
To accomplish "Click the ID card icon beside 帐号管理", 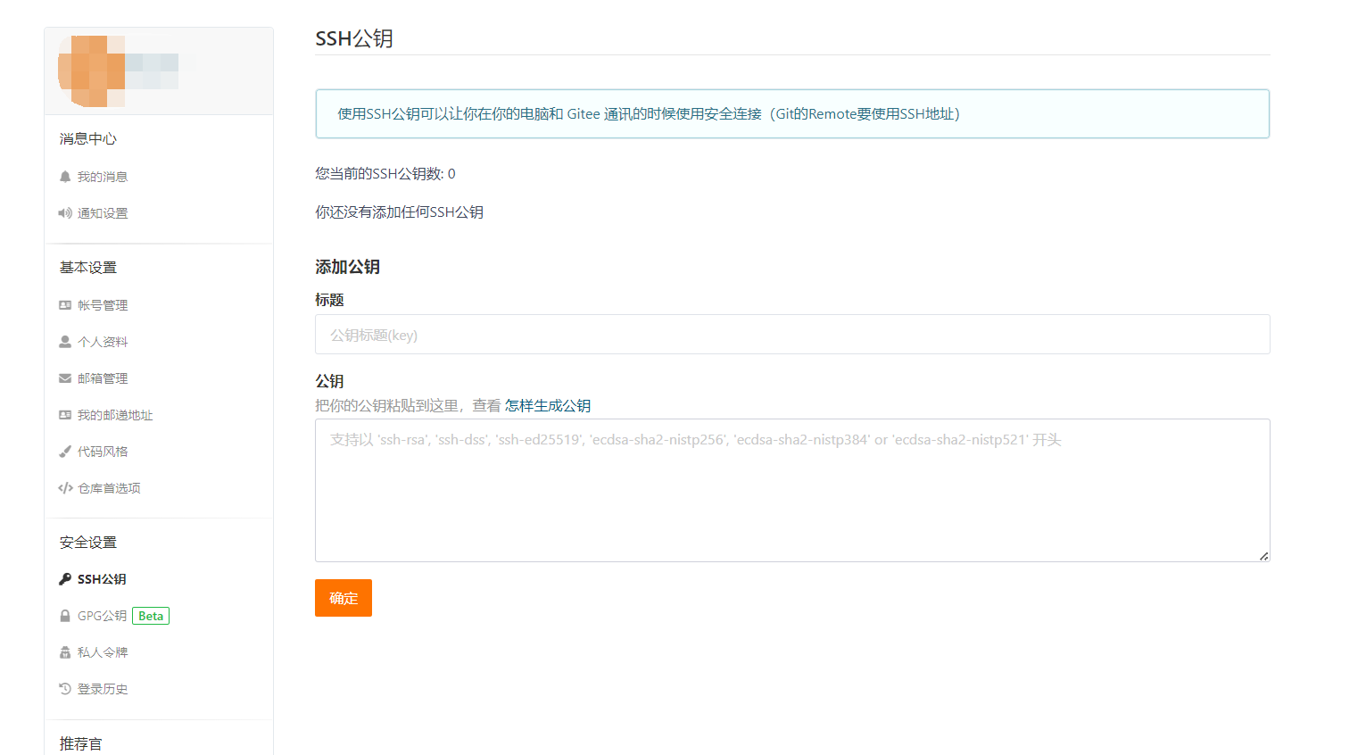I will click(x=65, y=305).
